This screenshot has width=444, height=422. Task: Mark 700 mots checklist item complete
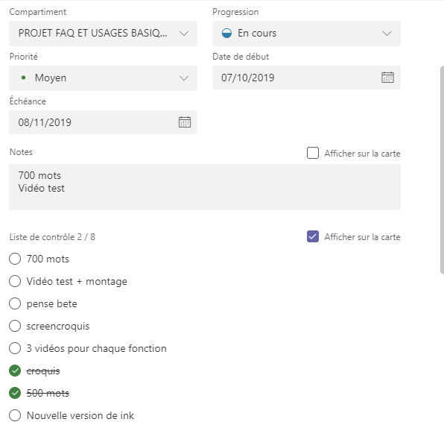pyautogui.click(x=15, y=259)
